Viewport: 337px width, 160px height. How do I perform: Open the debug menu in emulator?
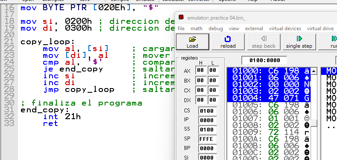[216, 29]
